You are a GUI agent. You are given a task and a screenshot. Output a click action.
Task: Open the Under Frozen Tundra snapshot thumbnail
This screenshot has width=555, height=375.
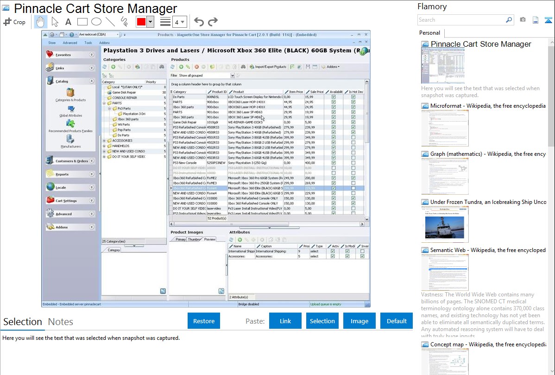(x=445, y=224)
